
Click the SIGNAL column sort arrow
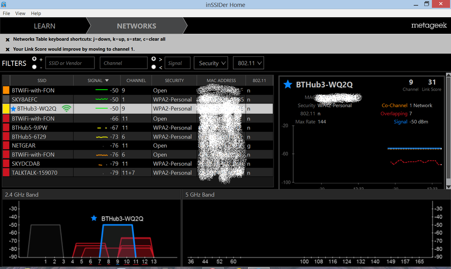[x=107, y=80]
